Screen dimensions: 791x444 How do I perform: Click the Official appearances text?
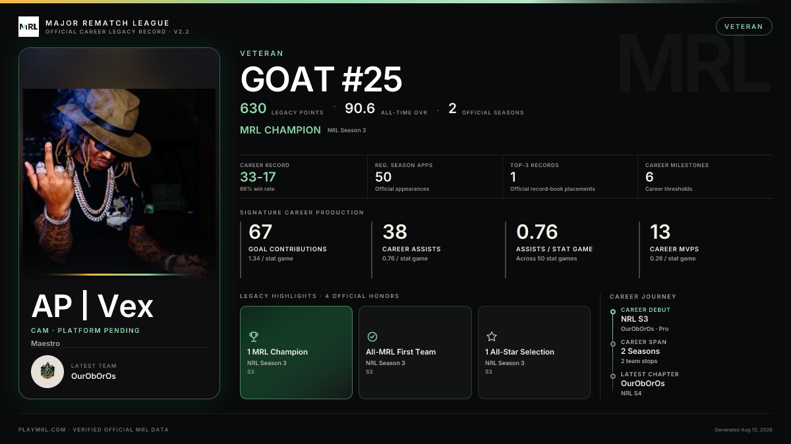pos(402,189)
